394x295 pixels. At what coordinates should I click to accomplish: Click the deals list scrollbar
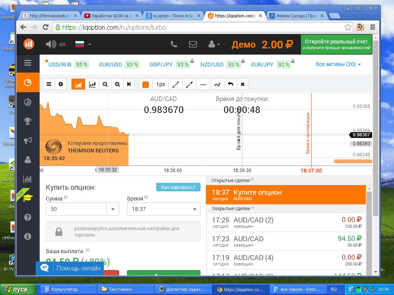click(369, 230)
